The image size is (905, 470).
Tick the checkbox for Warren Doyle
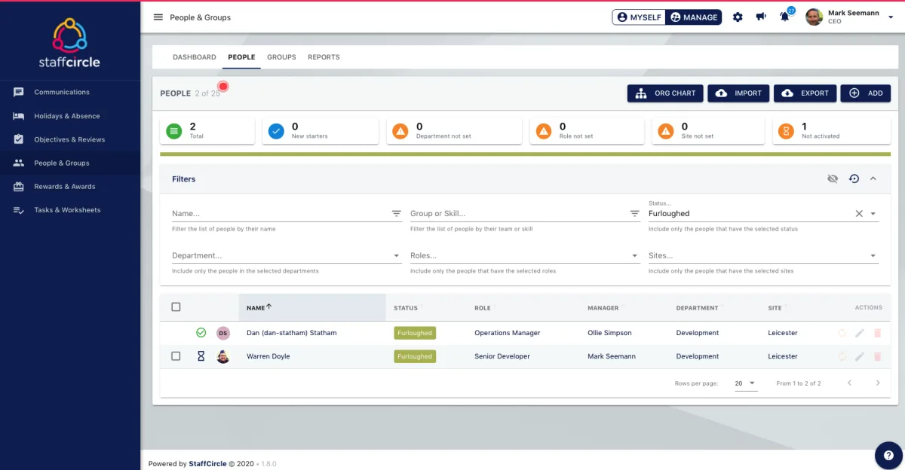(x=176, y=356)
